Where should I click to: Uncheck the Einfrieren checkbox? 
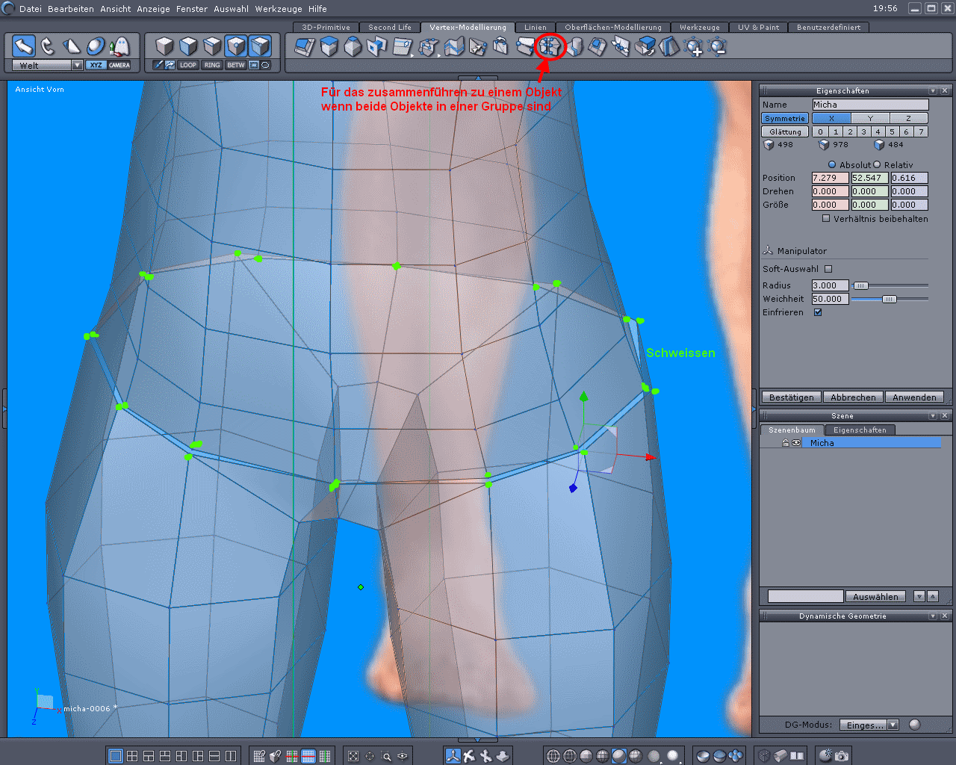[x=818, y=312]
